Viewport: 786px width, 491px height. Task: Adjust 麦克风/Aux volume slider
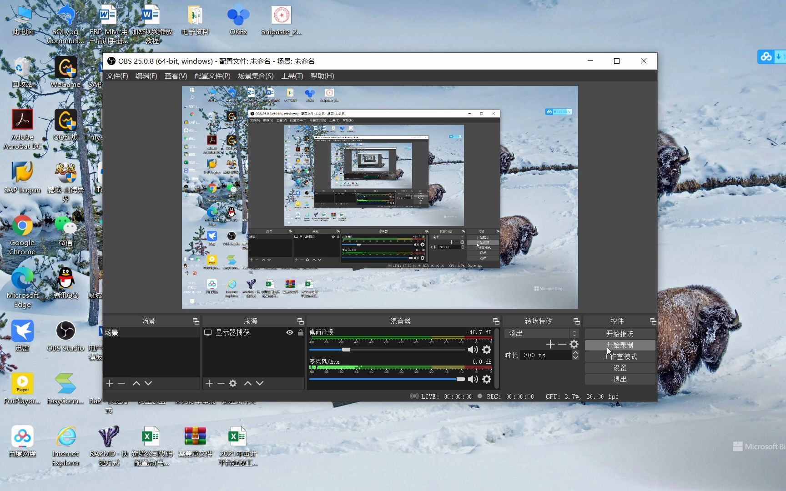pyautogui.click(x=460, y=379)
